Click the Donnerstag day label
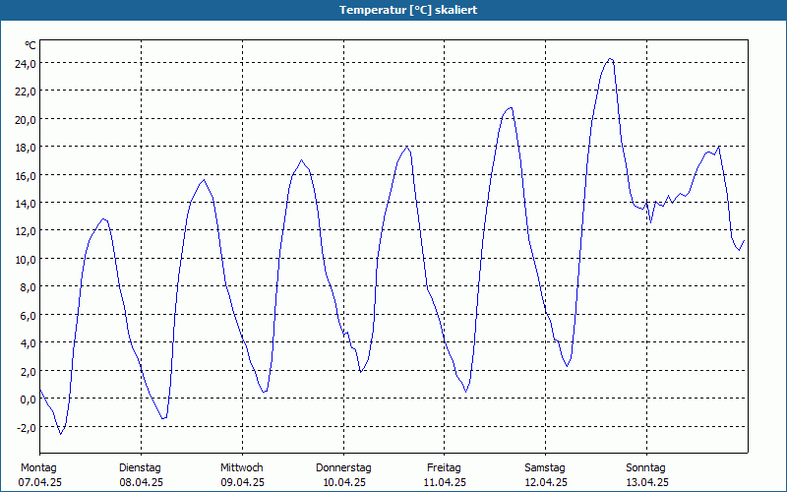Viewport: 787px width, 492px height. pyautogui.click(x=343, y=468)
